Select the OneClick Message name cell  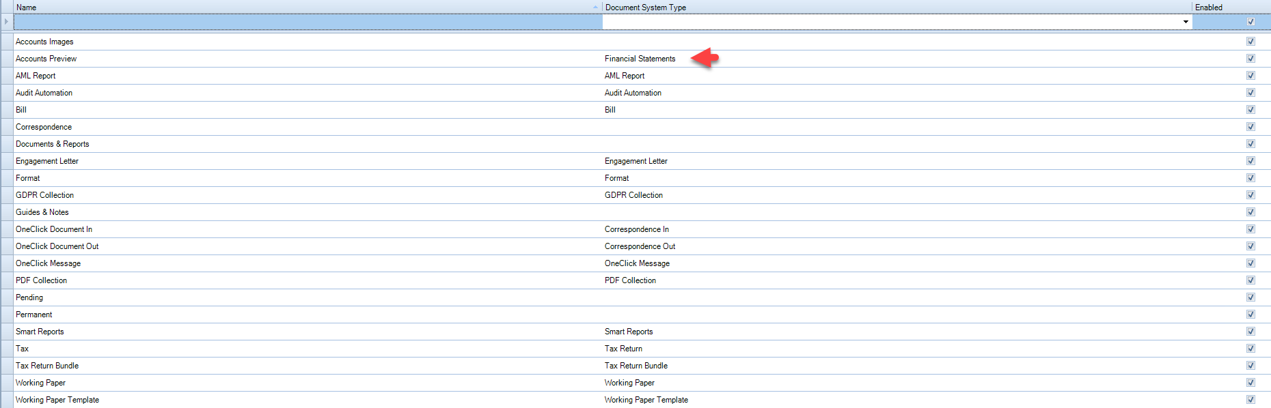(x=307, y=263)
